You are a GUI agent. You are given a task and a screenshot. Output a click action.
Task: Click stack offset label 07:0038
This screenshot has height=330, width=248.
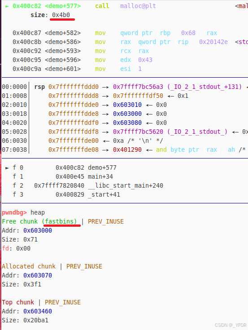pos(14,150)
